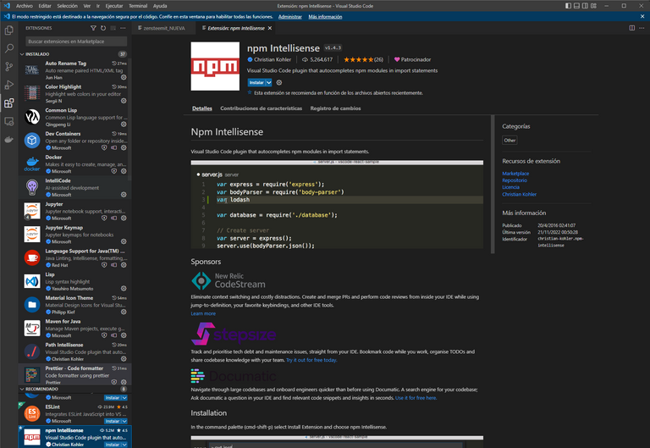Open the Docker view in activity bar

(x=8, y=140)
